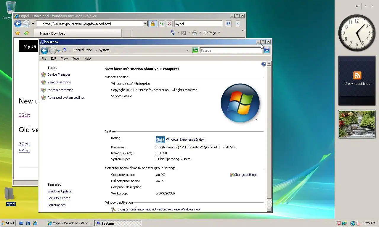Select the mypal folder on desktop
The height and width of the screenshot is (227, 379).
[x=10, y=197]
